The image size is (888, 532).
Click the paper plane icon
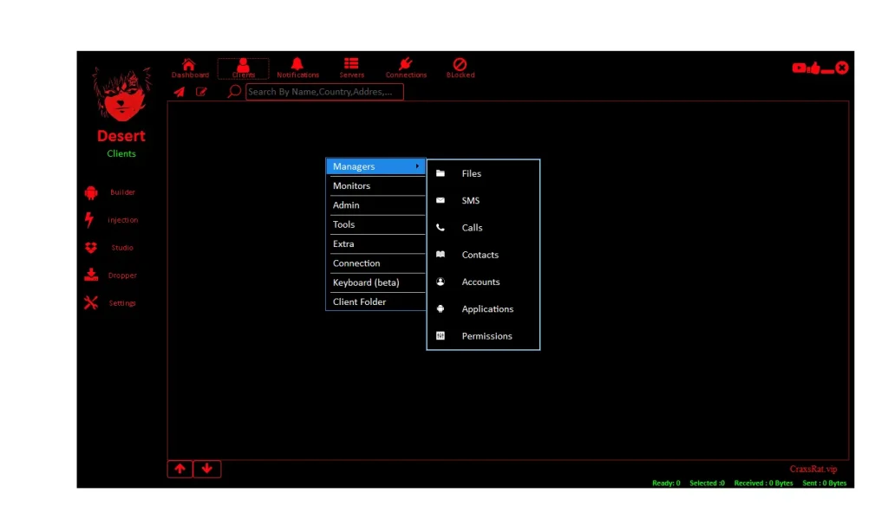click(x=180, y=92)
